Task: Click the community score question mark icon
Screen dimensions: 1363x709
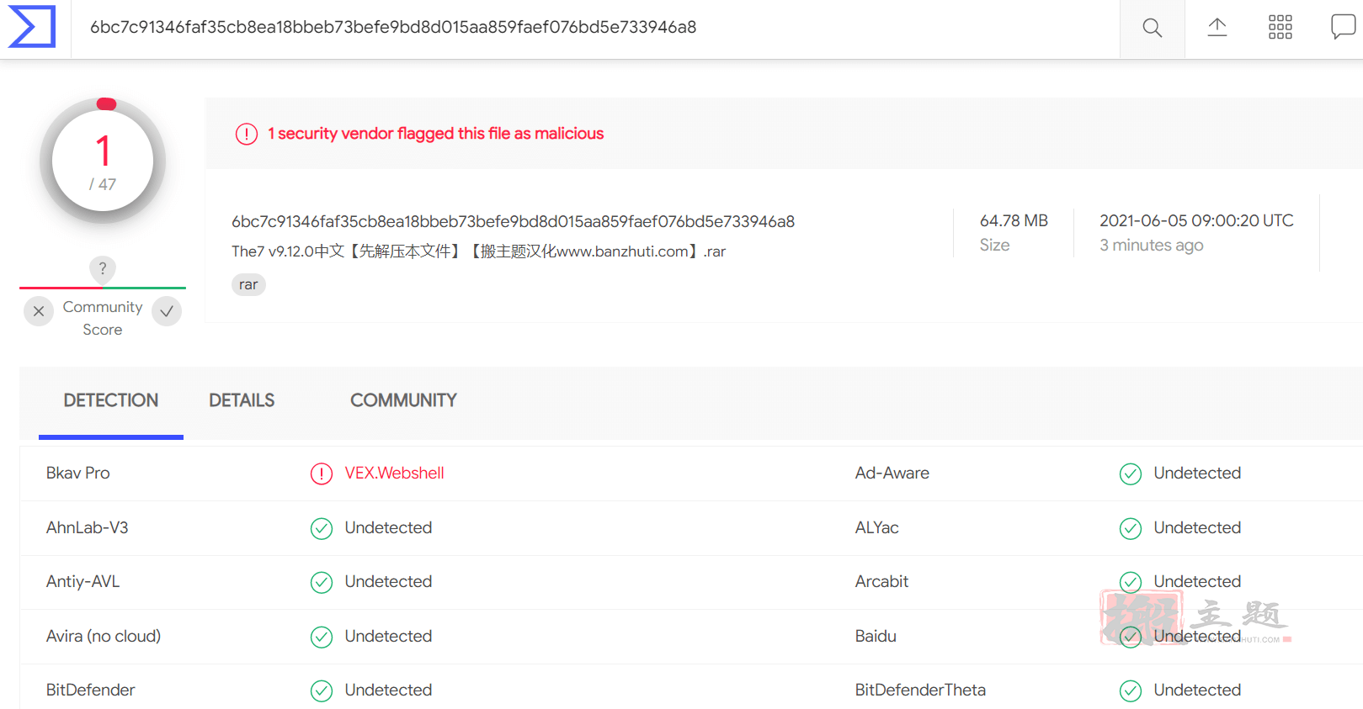Action: click(103, 268)
